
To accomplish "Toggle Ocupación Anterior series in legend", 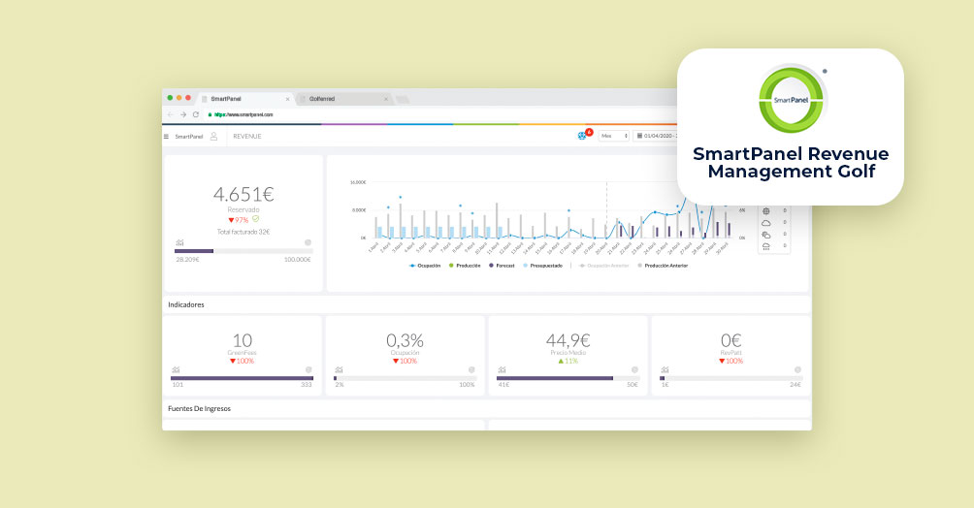I will point(603,266).
